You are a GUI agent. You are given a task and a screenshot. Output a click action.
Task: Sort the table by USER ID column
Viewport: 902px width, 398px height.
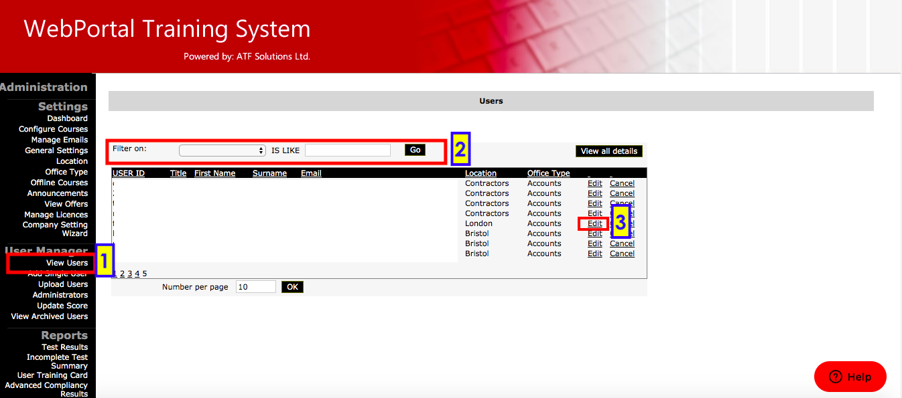pos(129,173)
